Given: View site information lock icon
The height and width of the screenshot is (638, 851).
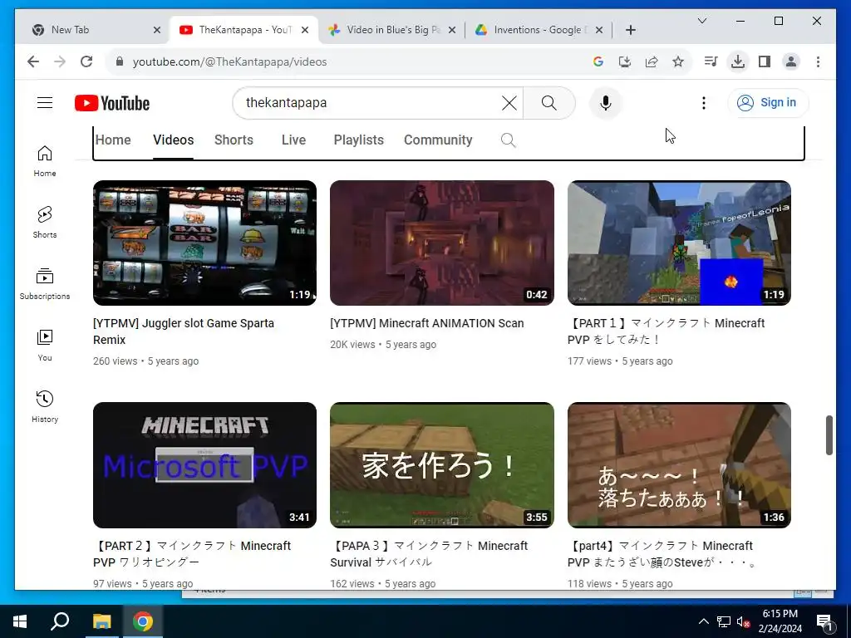Looking at the screenshot, I should (x=120, y=61).
